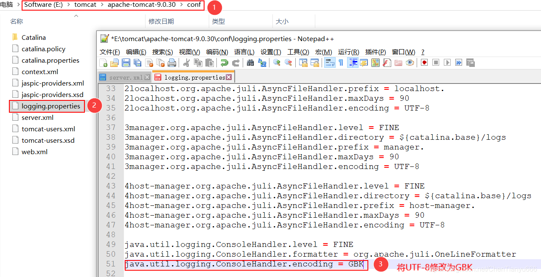This screenshot has height=277, width=541.
Task: Click the Print toolbar icon
Action: click(x=171, y=63)
